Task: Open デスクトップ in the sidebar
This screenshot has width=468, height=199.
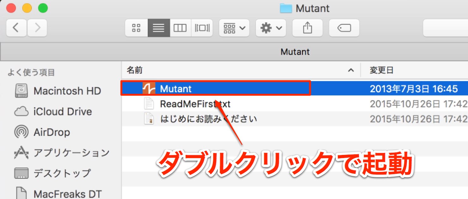Action: tap(52, 173)
